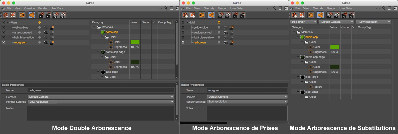Click the search magnifier in left window

pos(166,8)
